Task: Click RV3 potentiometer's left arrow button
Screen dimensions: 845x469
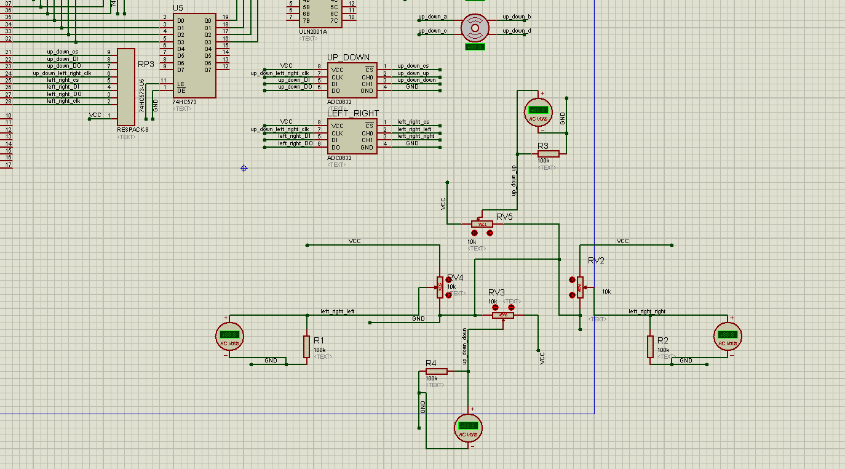Action: [496, 307]
